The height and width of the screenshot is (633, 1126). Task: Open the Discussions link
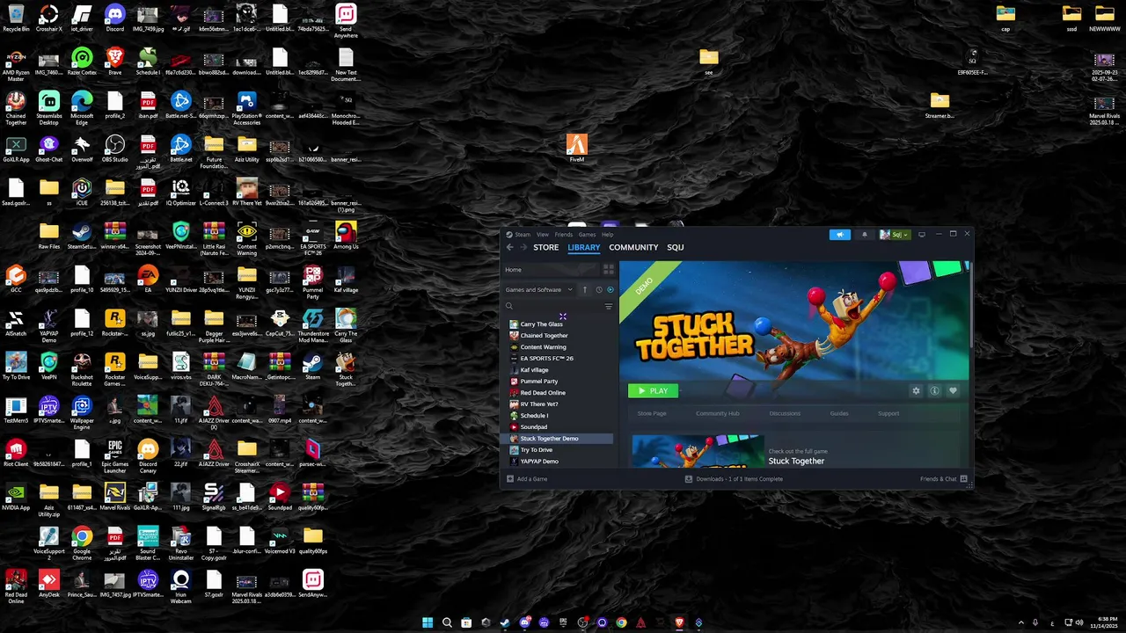click(785, 413)
